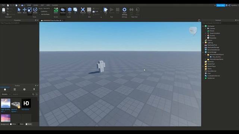Screen dimensions: 239x134
Task: Close the Toolbox panel
Action: [38, 86]
